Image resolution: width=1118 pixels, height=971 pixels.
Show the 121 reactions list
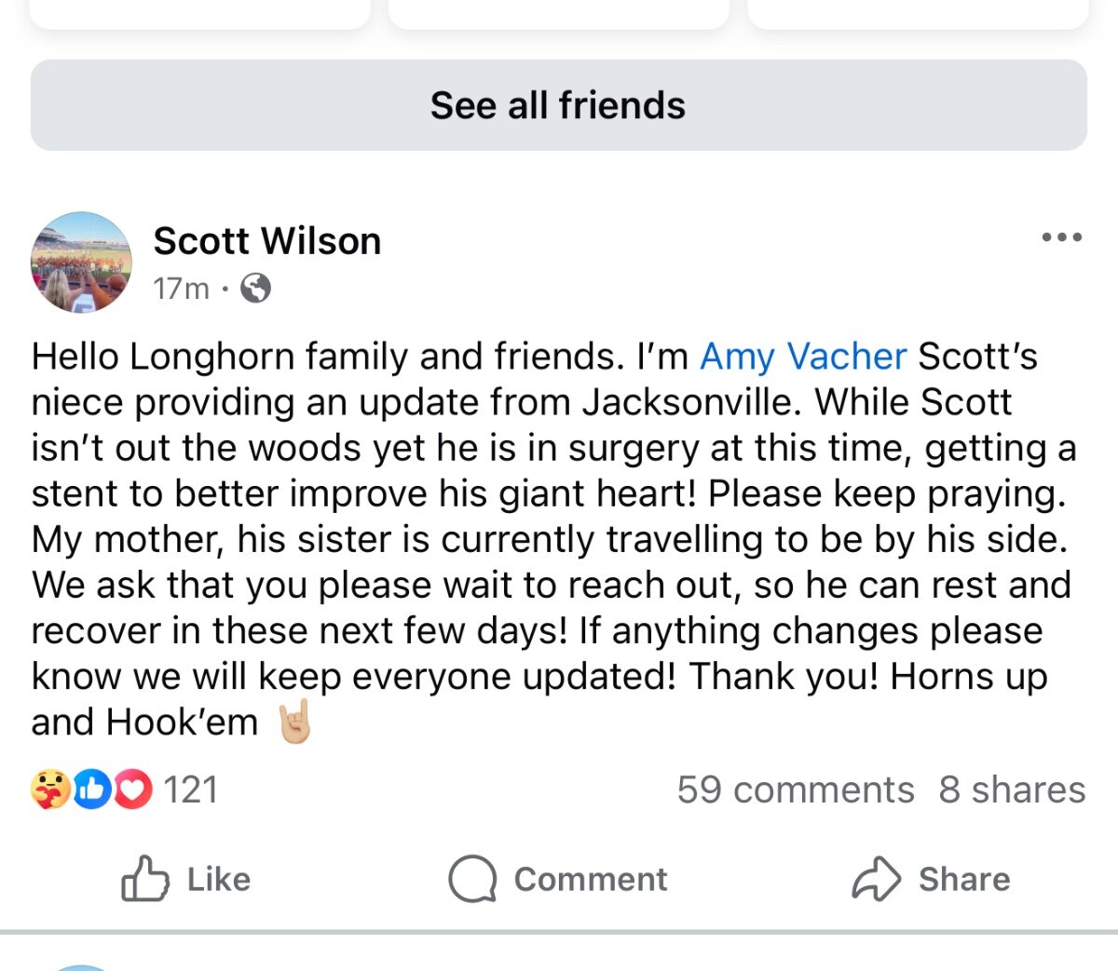tap(190, 789)
